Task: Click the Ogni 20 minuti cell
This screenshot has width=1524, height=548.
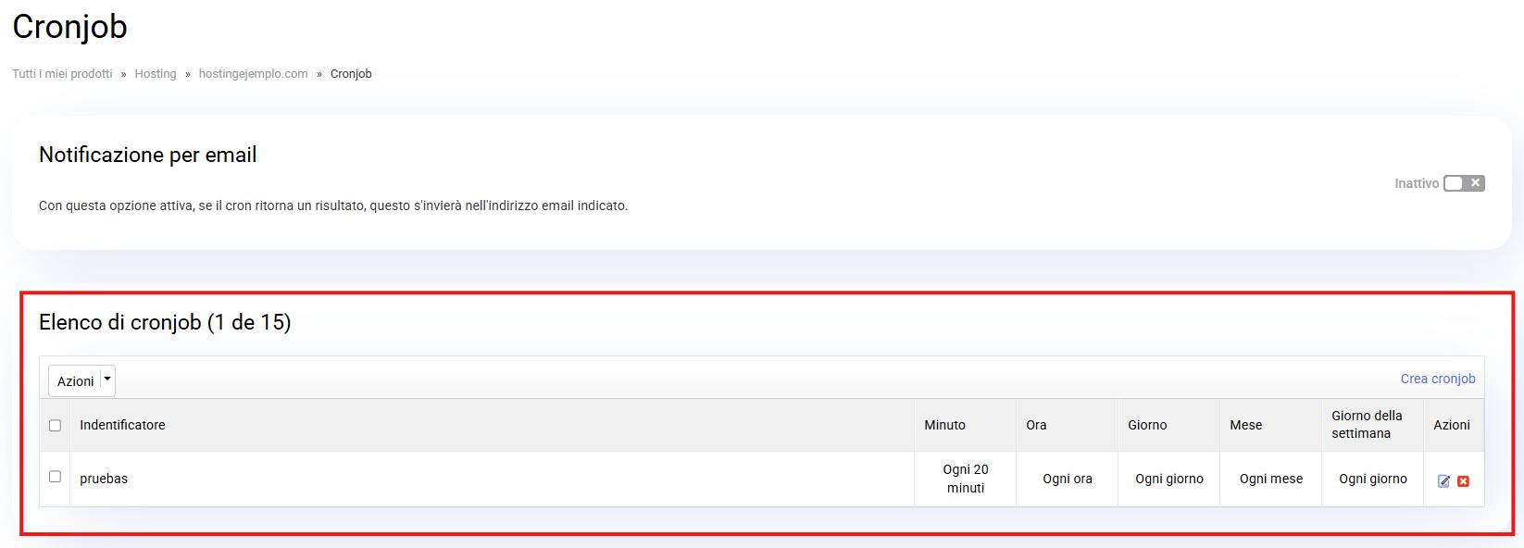Action: 965,479
